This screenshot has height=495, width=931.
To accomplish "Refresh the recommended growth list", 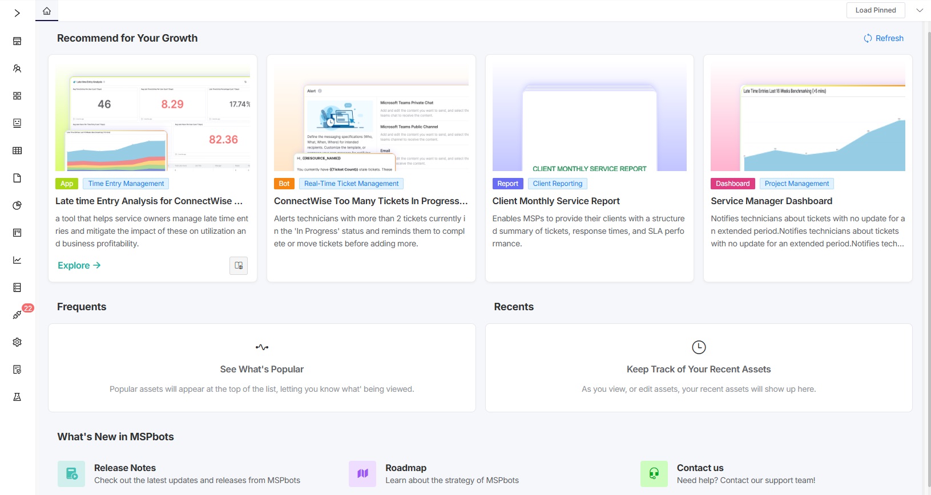I will (884, 38).
